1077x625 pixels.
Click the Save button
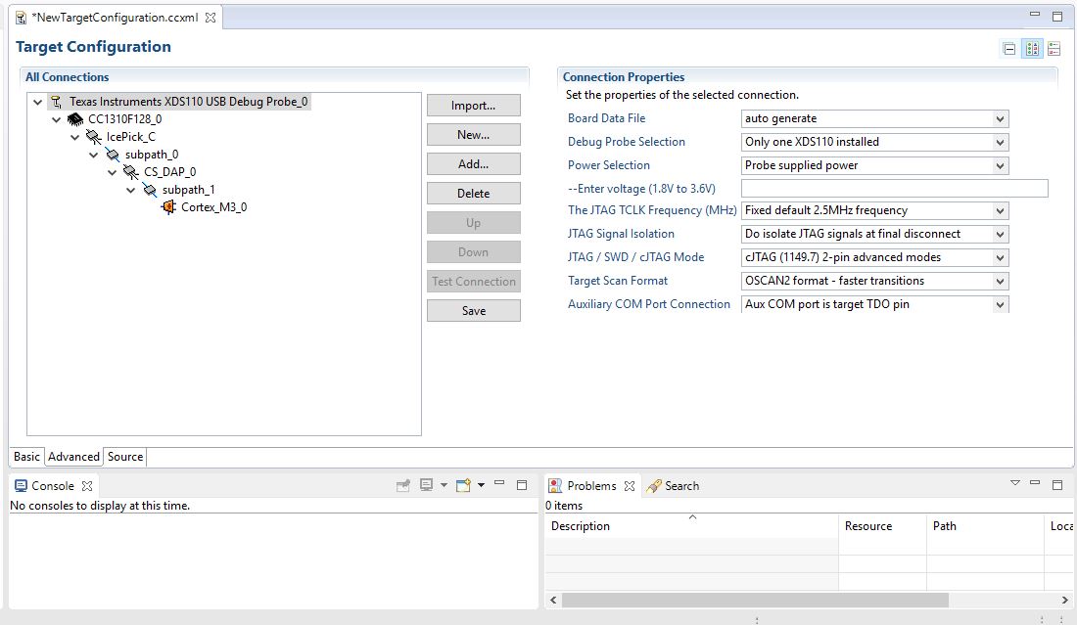[x=473, y=311]
